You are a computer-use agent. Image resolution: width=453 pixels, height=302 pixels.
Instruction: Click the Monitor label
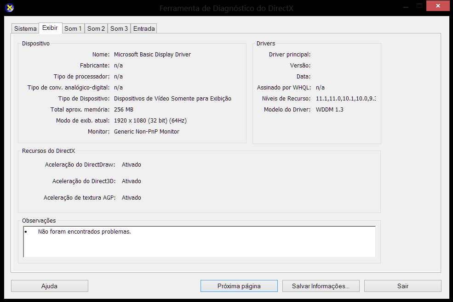tap(98, 132)
